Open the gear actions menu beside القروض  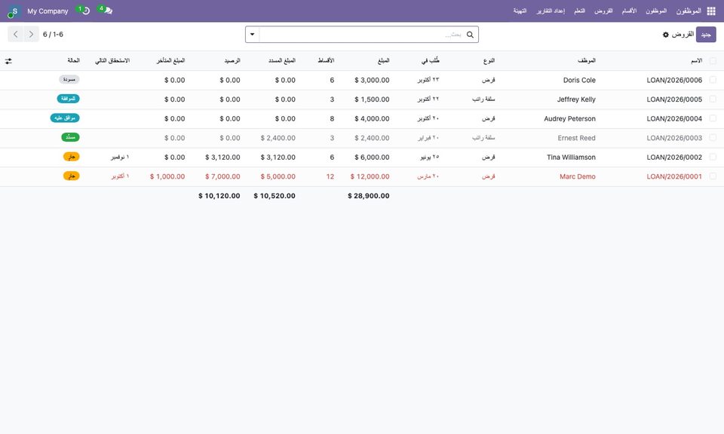(x=665, y=35)
